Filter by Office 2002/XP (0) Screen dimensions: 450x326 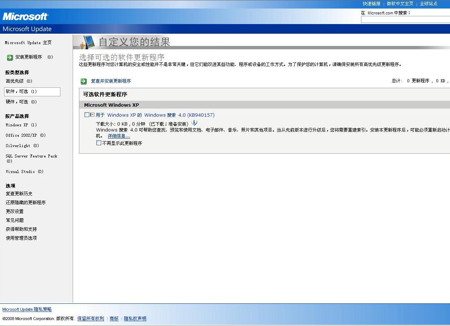(26, 135)
